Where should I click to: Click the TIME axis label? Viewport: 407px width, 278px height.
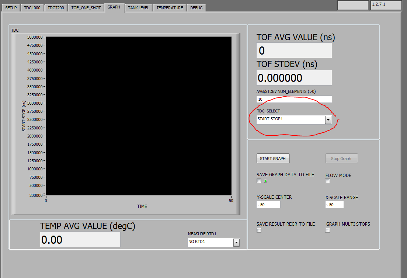coord(142,206)
